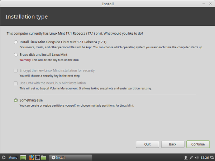Click the volume speaker tray icon
This screenshot has width=215, height=161.
coord(196,157)
